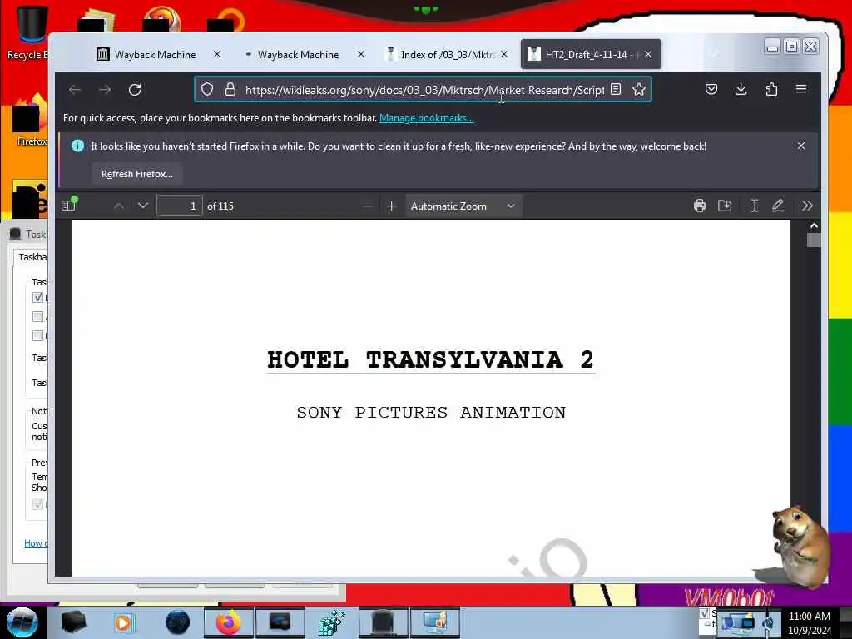Select the PDF text annotation tool
Viewport: 852px width, 639px height.
[x=754, y=206]
